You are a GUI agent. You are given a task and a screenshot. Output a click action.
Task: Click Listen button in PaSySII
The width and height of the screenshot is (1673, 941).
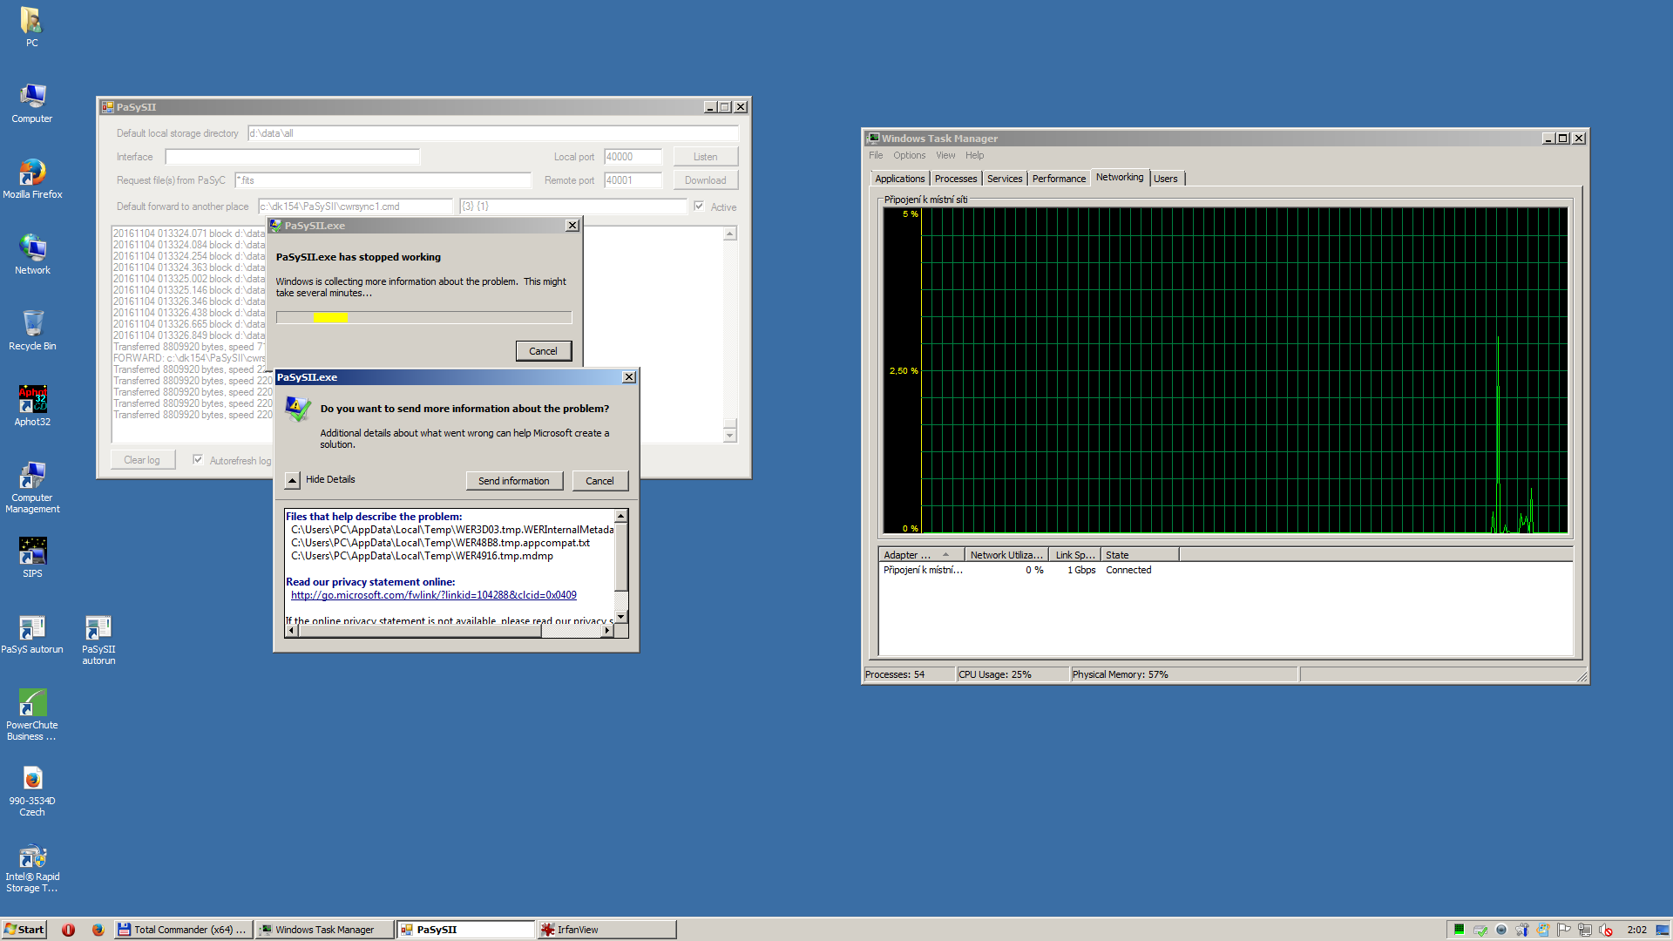pos(705,157)
